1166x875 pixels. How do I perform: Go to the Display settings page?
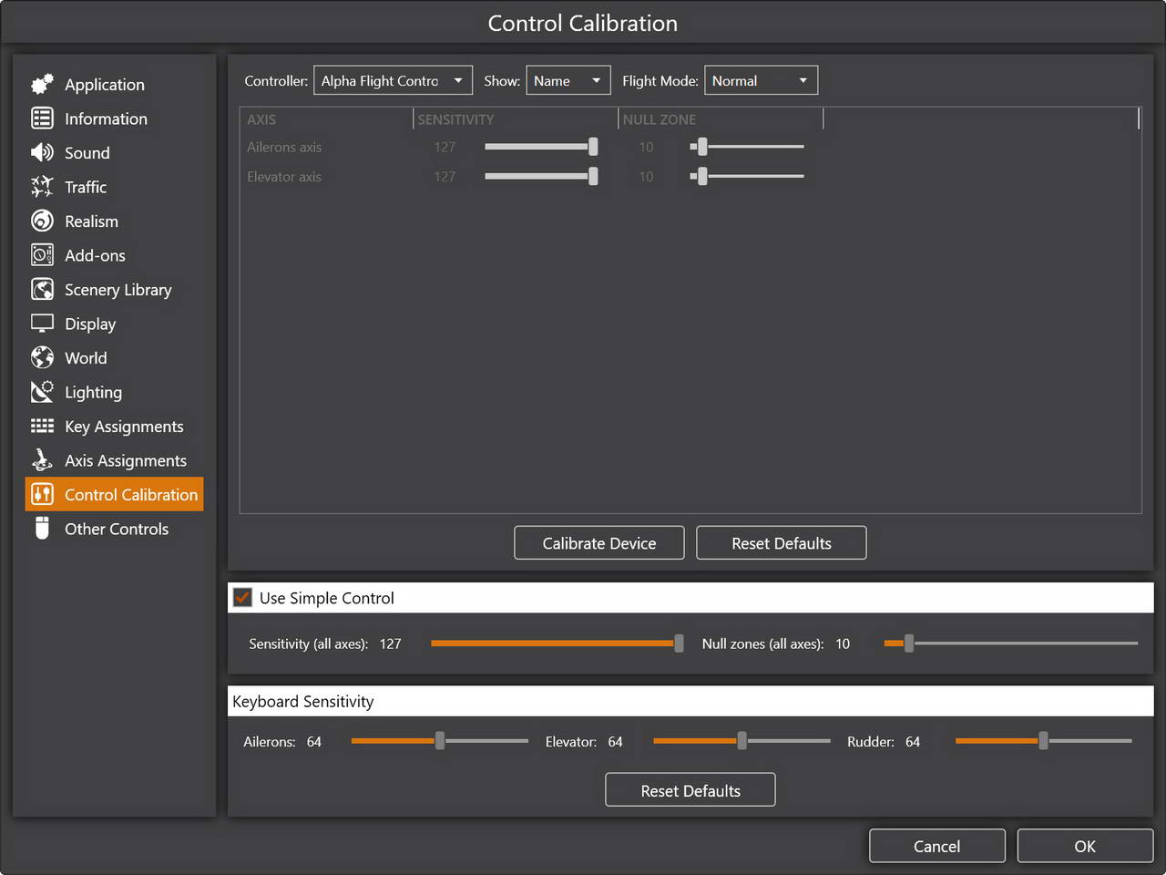pos(90,324)
